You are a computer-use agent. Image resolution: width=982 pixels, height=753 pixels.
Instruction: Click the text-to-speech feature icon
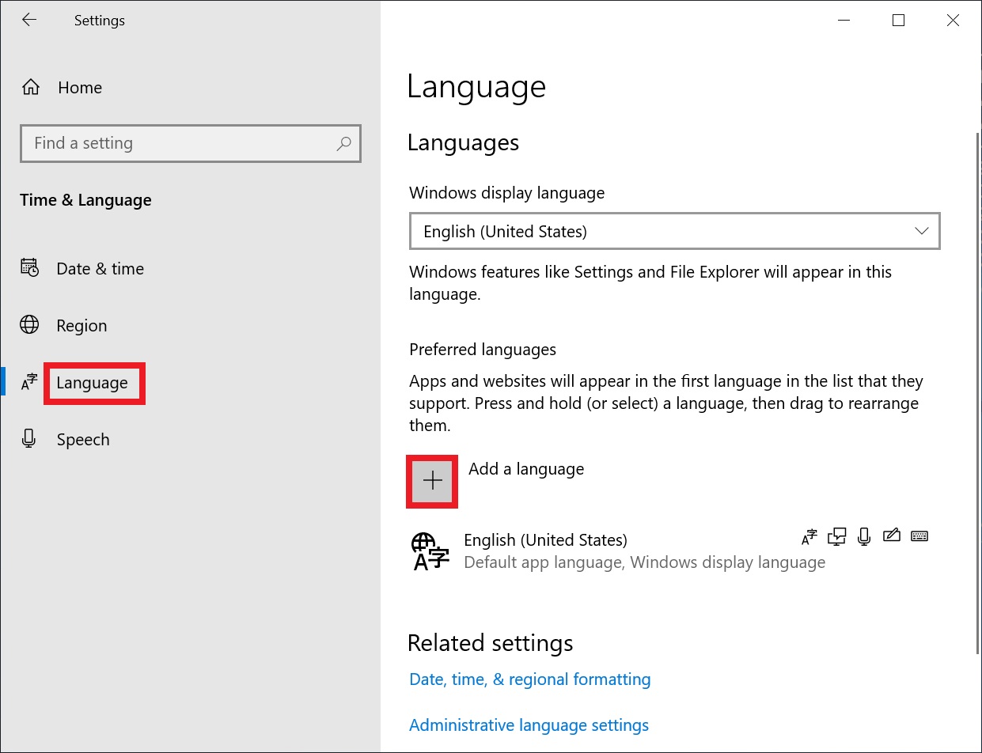coord(836,537)
